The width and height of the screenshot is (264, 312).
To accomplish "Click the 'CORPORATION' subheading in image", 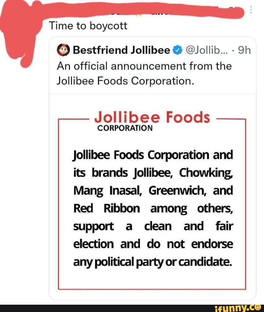I will pos(125,128).
